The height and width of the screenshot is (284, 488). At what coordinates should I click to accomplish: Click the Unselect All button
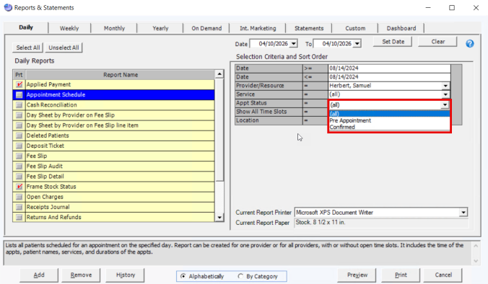coord(64,48)
